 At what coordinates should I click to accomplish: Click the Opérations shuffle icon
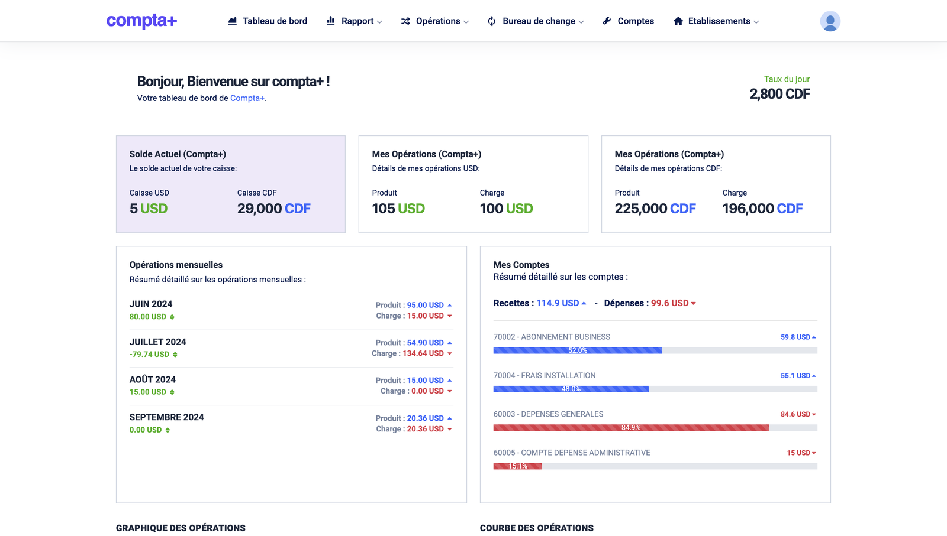click(x=405, y=21)
